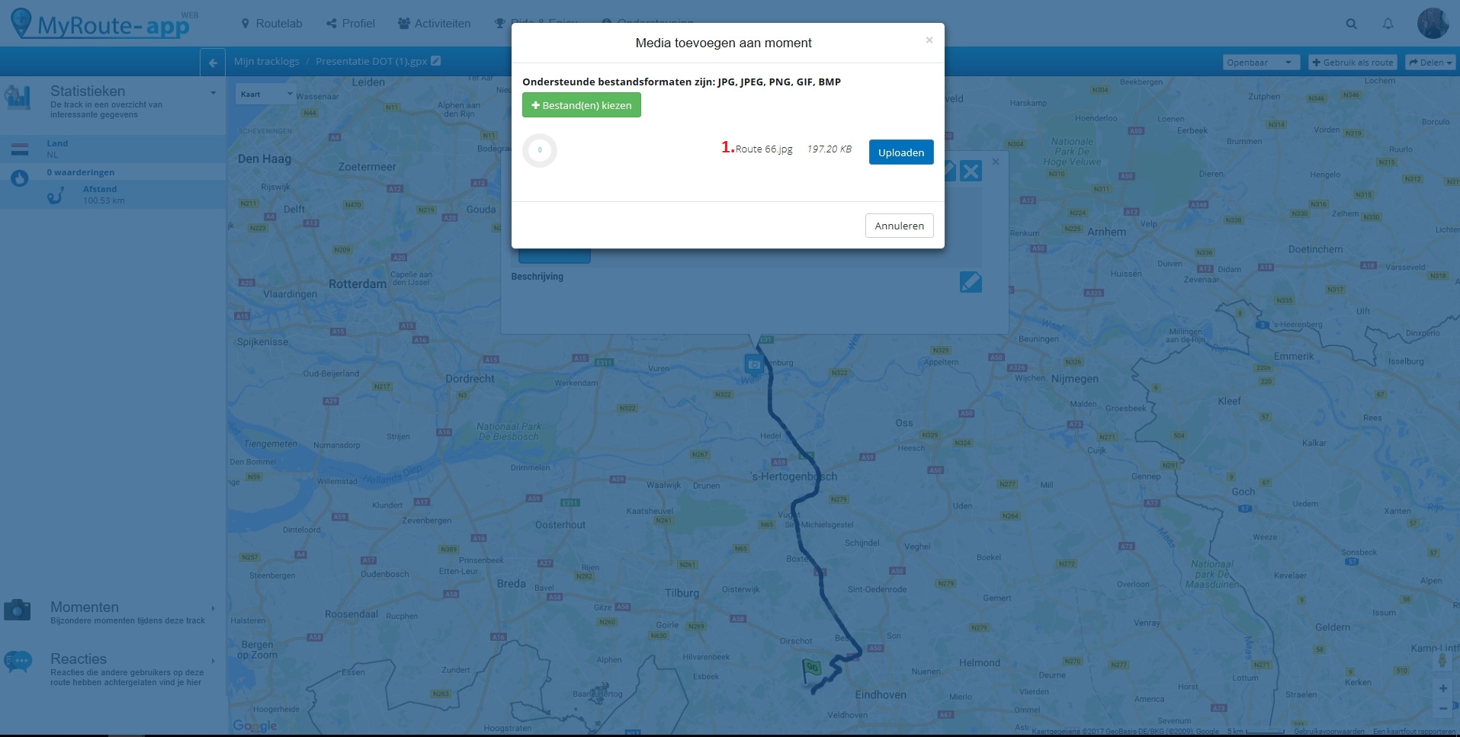Image resolution: width=1460 pixels, height=737 pixels.
Task: Open the Kaart map type dropdown
Action: [266, 95]
